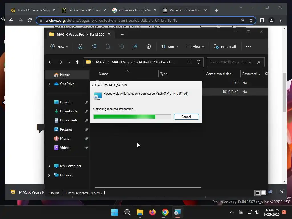Image resolution: width=292 pixels, height=219 pixels.
Task: Click the Chrome page vertical scrollbar
Action: click(284, 92)
